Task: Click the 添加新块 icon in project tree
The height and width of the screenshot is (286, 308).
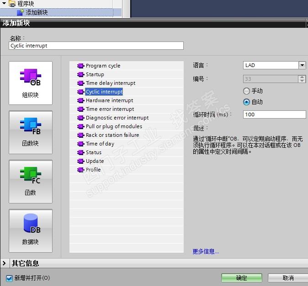Action: point(20,12)
